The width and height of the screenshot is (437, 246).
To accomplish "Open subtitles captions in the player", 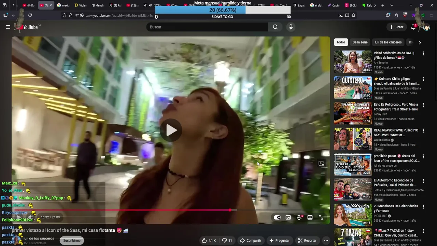I will 288,217.
